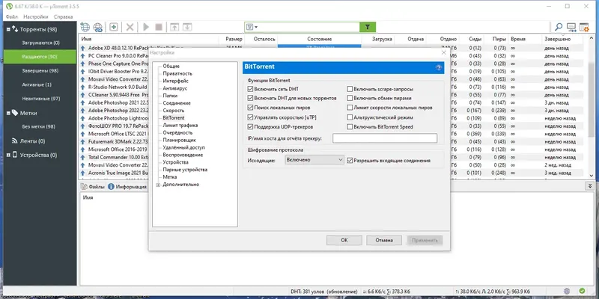Screen dimensions: 599x299
Task: Click the Отмена button
Action: (x=384, y=240)
